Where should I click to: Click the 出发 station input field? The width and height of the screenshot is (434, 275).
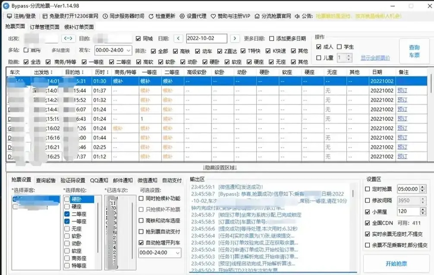41,38
